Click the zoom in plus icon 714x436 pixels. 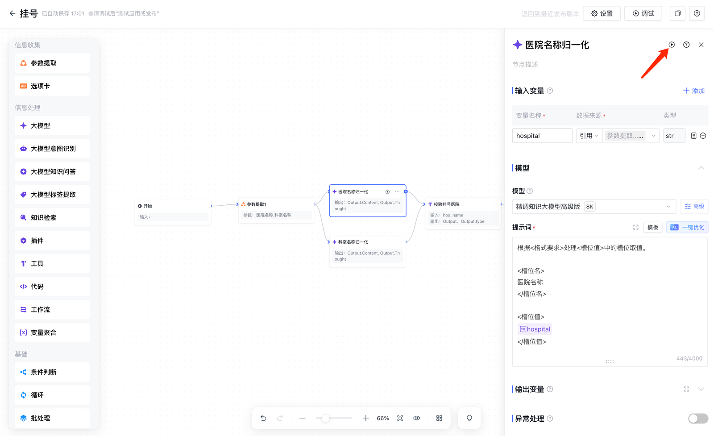tap(366, 418)
